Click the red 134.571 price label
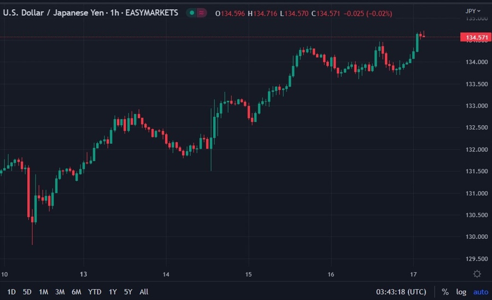Viewport: 492px width, 300px height. pos(476,37)
